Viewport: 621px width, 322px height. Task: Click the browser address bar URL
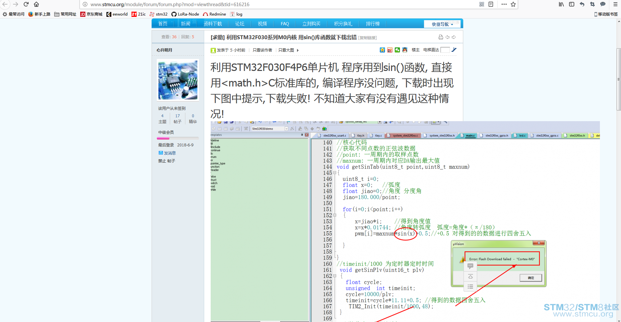click(x=170, y=5)
